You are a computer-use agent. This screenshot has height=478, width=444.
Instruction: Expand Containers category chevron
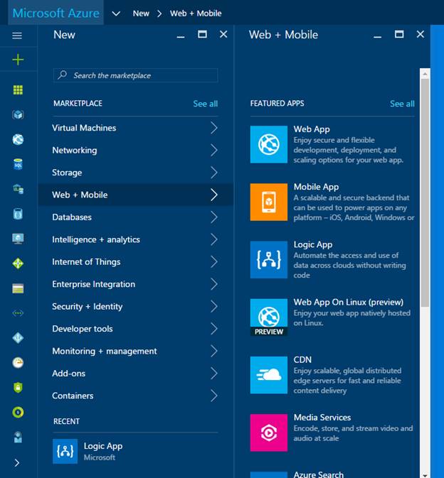click(x=214, y=396)
